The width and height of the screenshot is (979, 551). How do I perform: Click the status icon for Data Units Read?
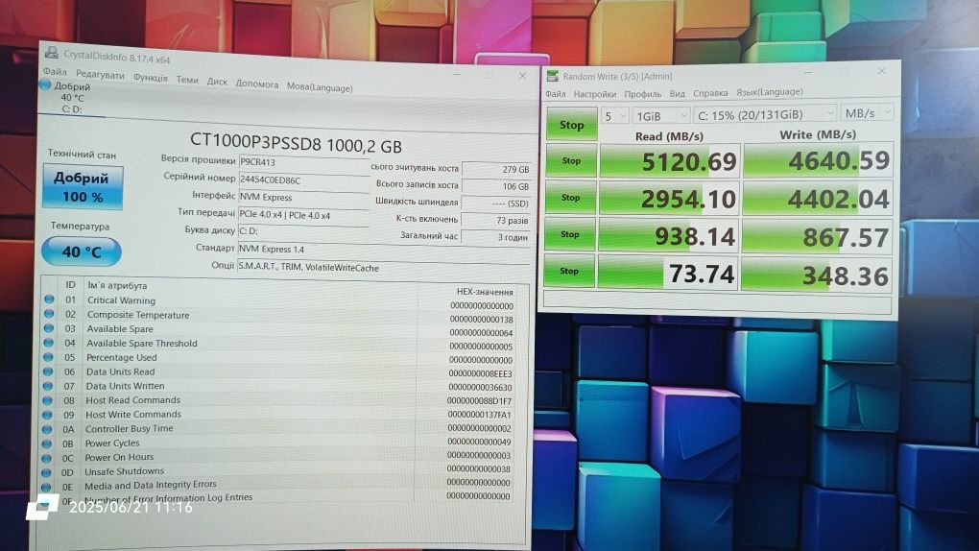point(48,371)
